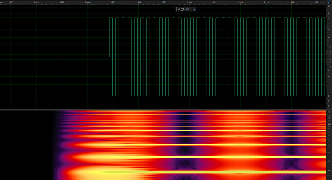Click the divider between waveform and spectrogram
The height and width of the screenshot is (180, 332).
coord(169,110)
